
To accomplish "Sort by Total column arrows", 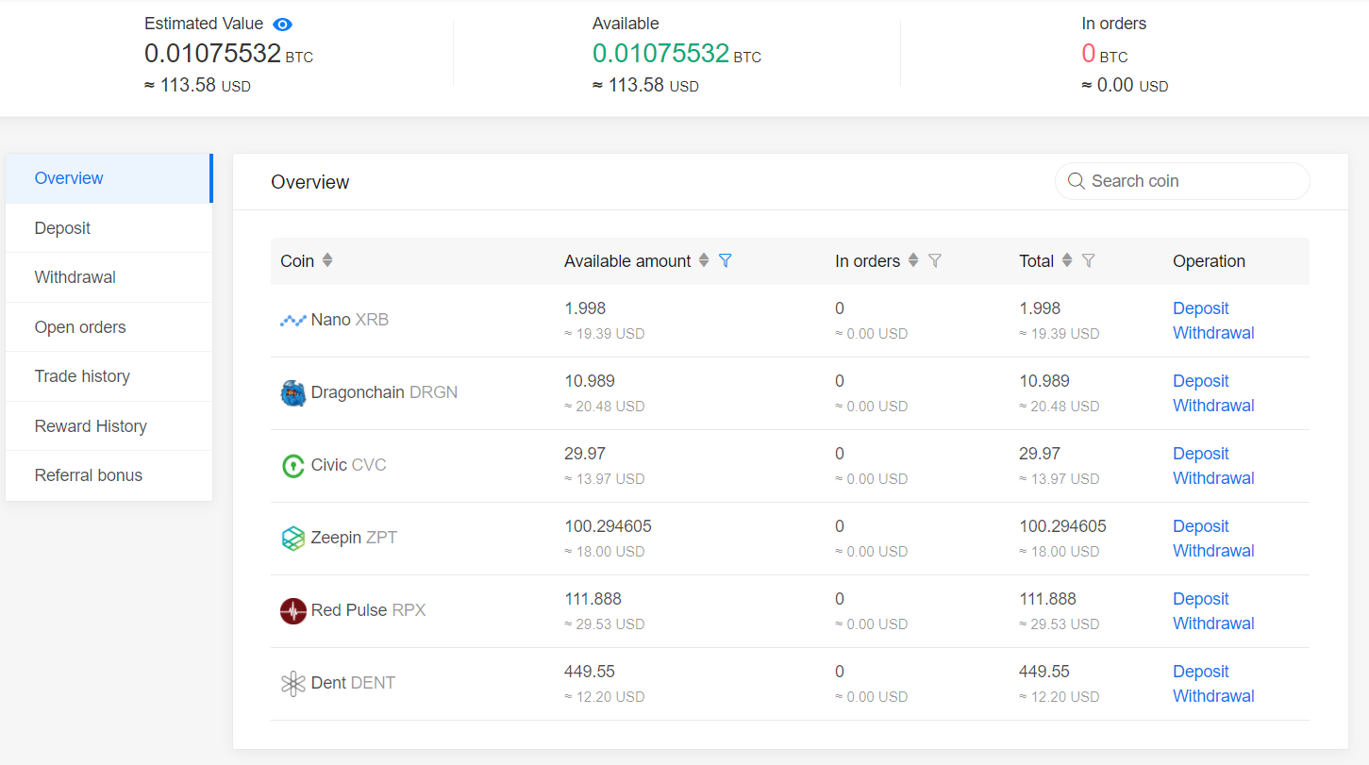I will pyautogui.click(x=1067, y=260).
